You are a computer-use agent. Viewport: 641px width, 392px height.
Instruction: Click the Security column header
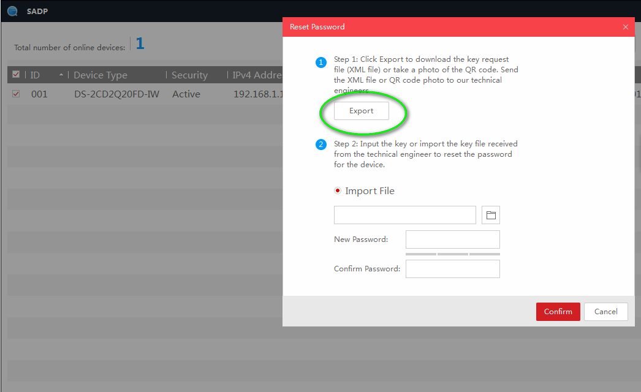(189, 75)
